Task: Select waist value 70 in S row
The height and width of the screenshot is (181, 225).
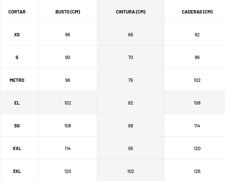Action: 130,57
